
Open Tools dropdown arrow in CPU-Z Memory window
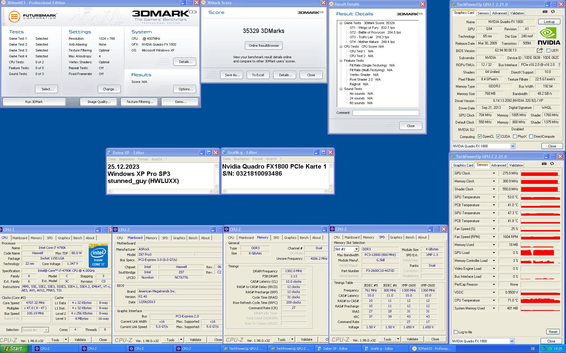[292, 339]
